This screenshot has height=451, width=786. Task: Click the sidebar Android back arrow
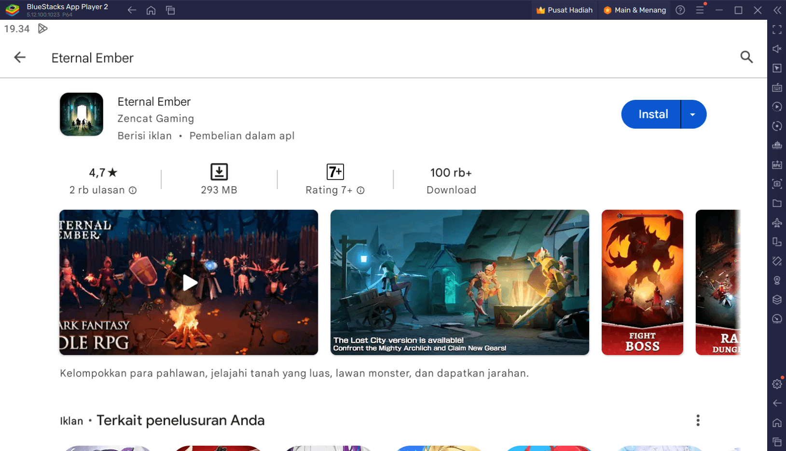click(777, 404)
